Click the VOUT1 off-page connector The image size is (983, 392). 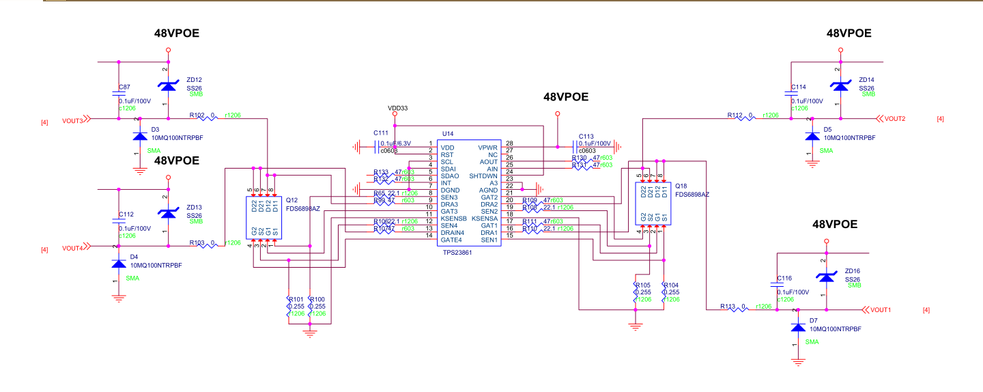(x=878, y=309)
